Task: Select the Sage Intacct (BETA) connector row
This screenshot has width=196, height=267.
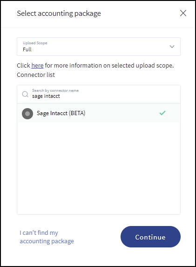Action: 99,113
